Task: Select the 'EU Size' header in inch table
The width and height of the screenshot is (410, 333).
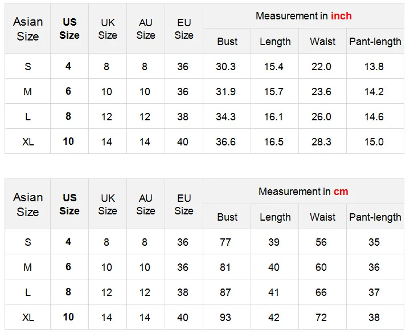Action: (184, 29)
